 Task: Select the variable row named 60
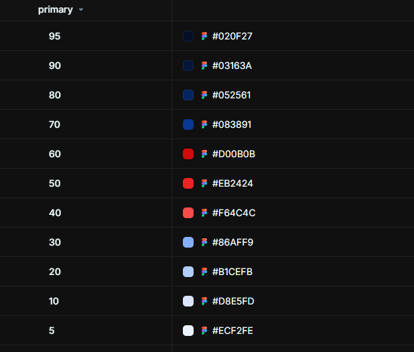pos(55,154)
